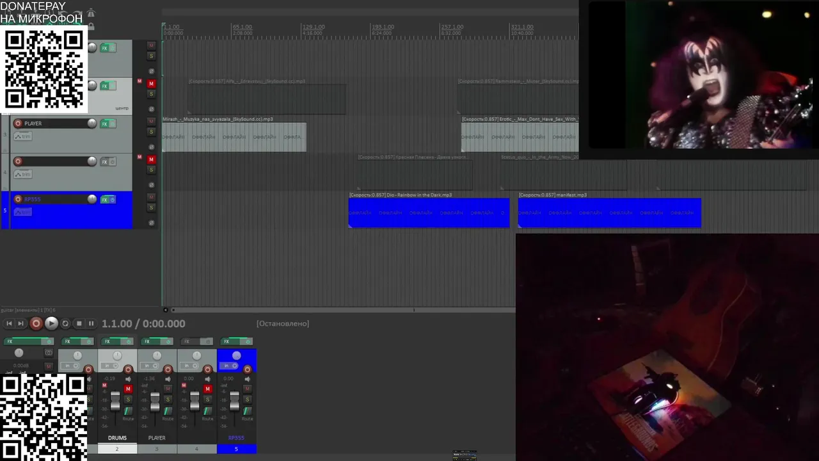Select the Dio - Rainbow in the Dark item
The height and width of the screenshot is (461, 819).
[429, 213]
